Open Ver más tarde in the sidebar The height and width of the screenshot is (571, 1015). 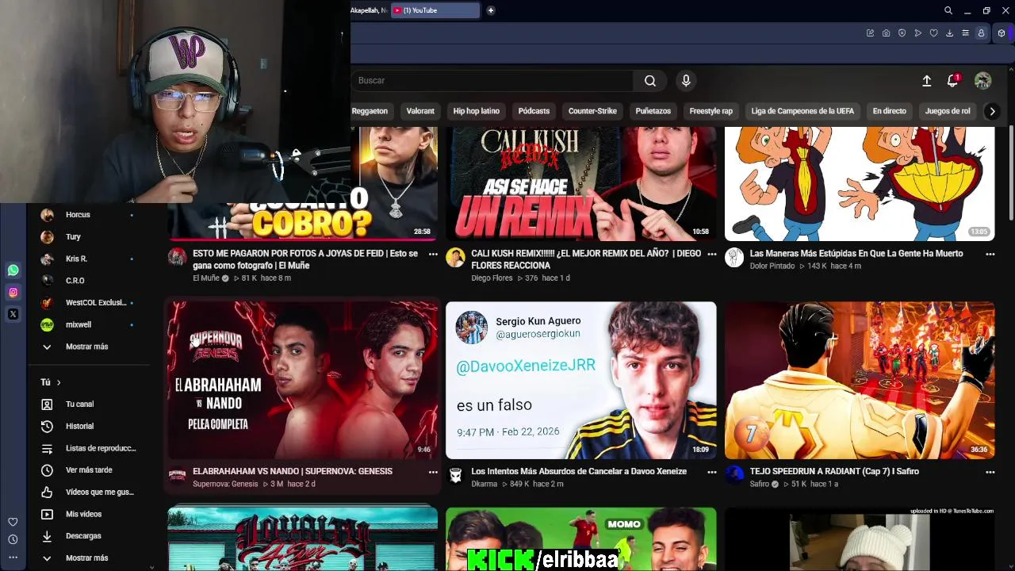(89, 470)
